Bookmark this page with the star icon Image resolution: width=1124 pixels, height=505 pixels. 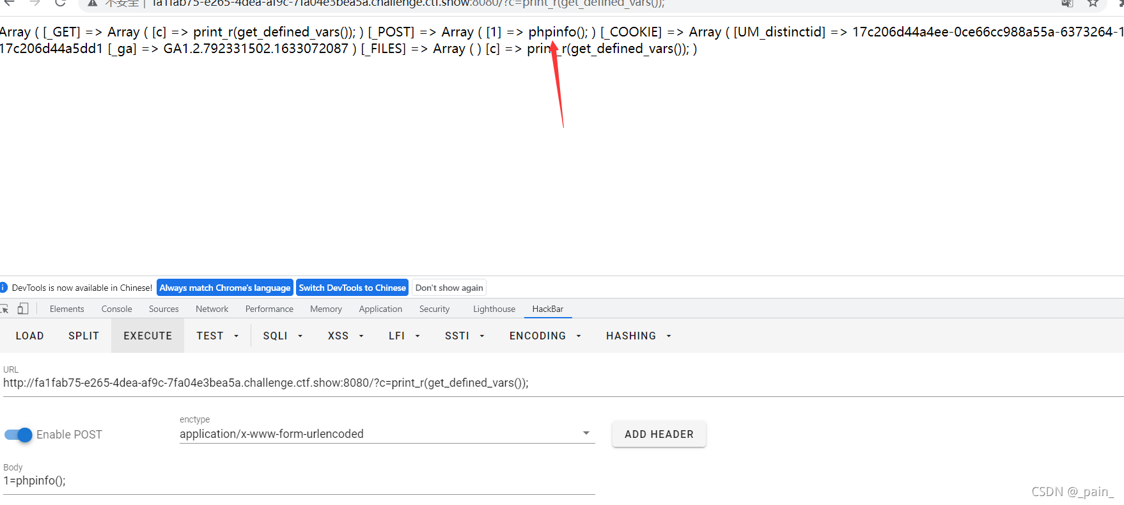pos(1093,3)
